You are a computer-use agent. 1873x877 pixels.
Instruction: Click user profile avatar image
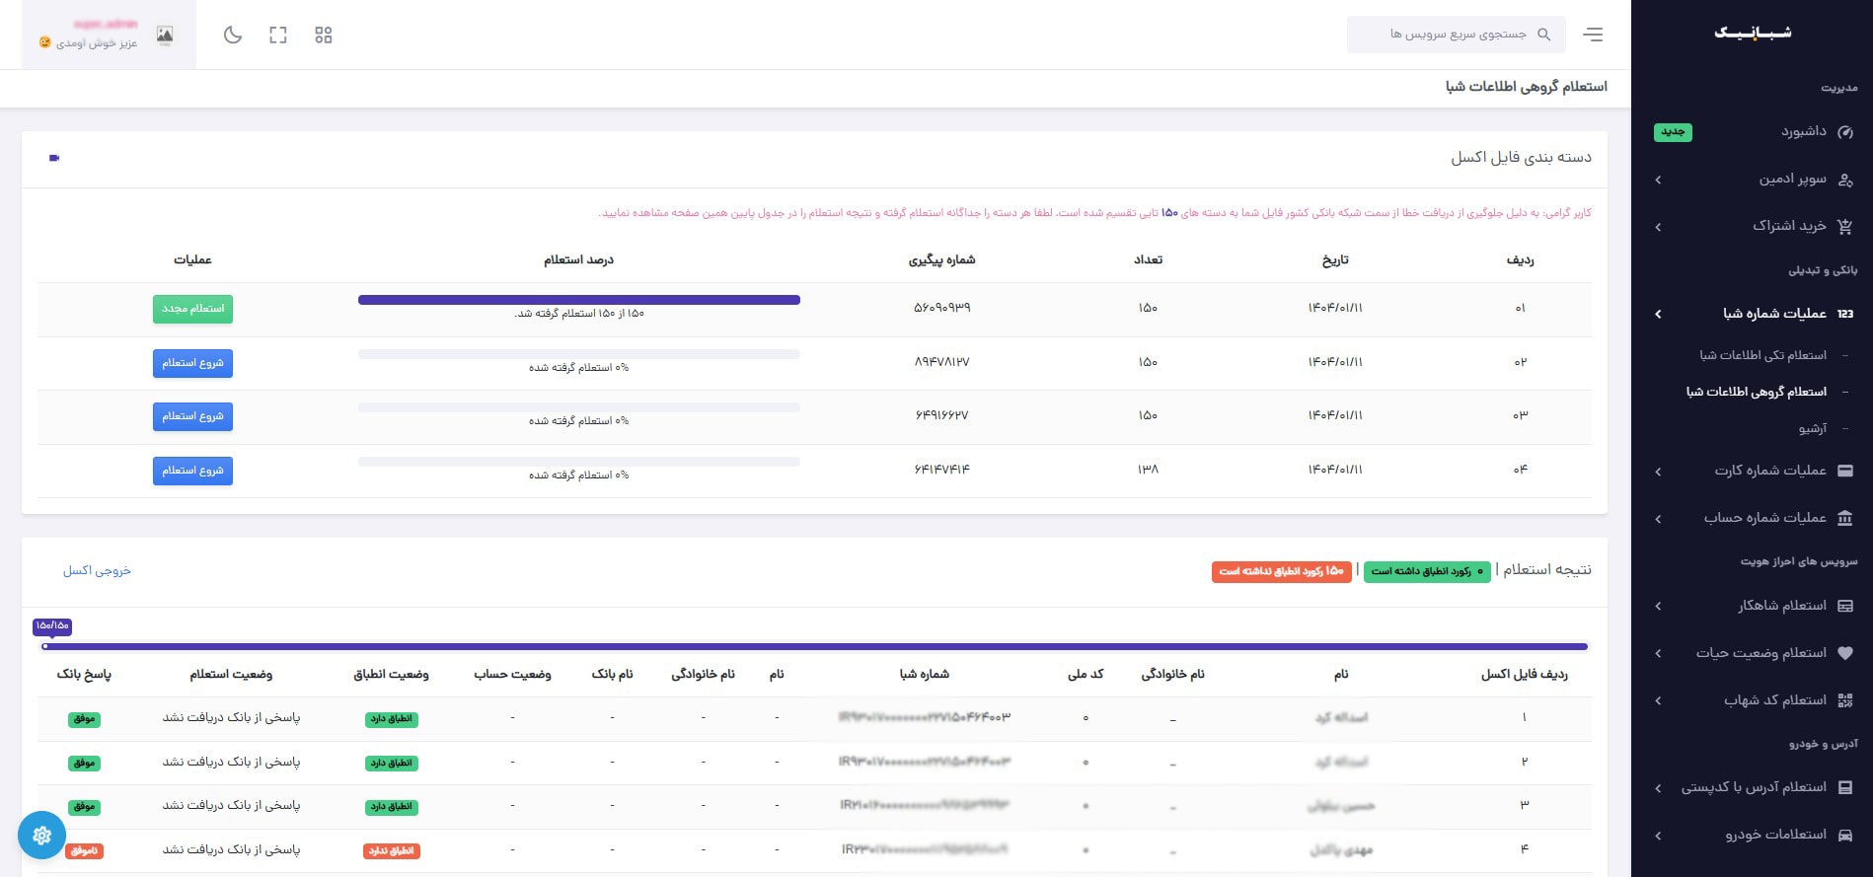tap(165, 36)
